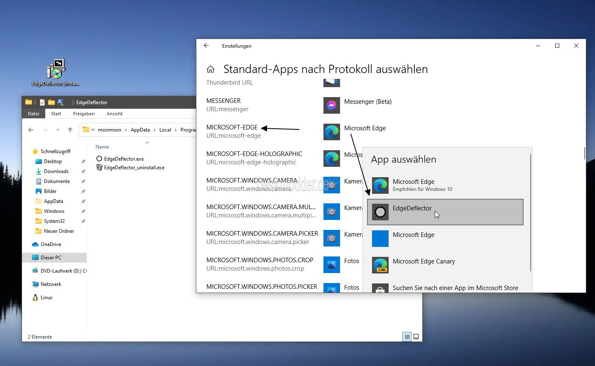Open Linux in navigation pane

pyautogui.click(x=42, y=298)
